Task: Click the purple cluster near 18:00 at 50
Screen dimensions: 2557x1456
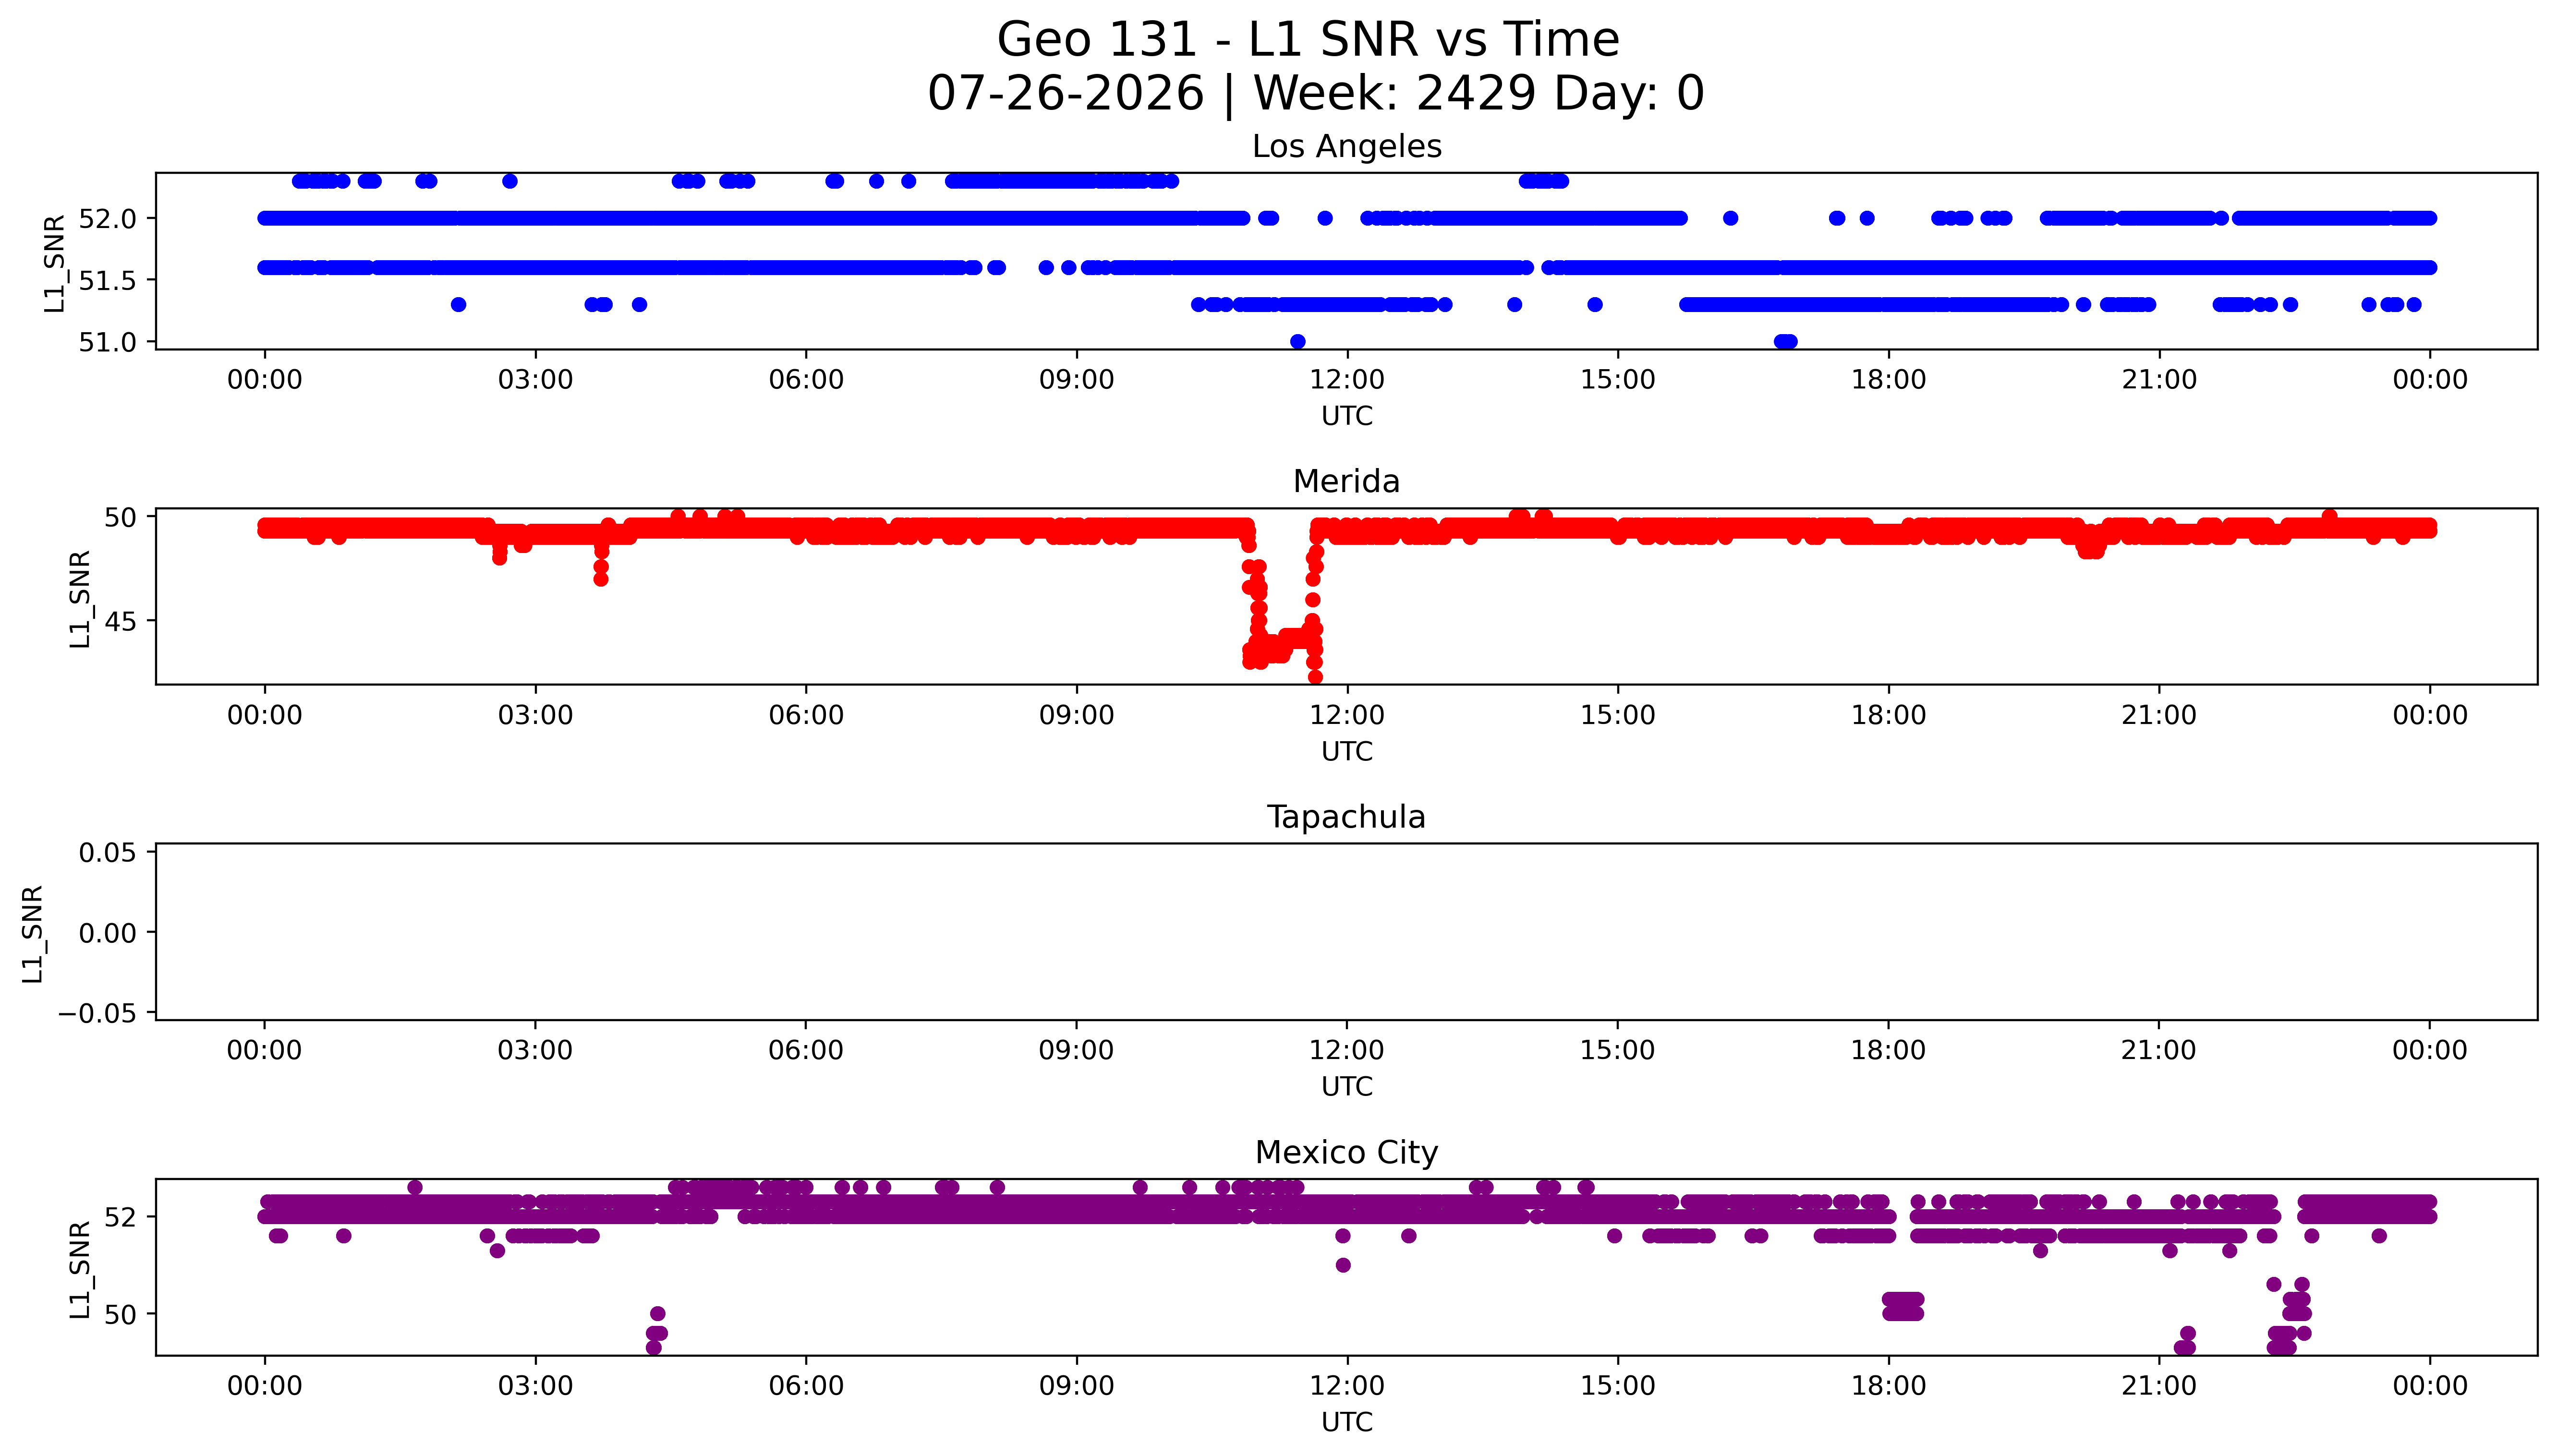Action: tap(1902, 1306)
